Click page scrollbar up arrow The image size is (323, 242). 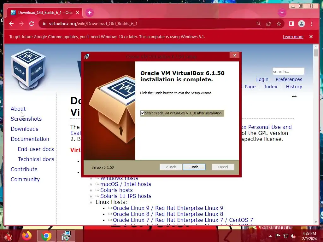click(x=316, y=47)
